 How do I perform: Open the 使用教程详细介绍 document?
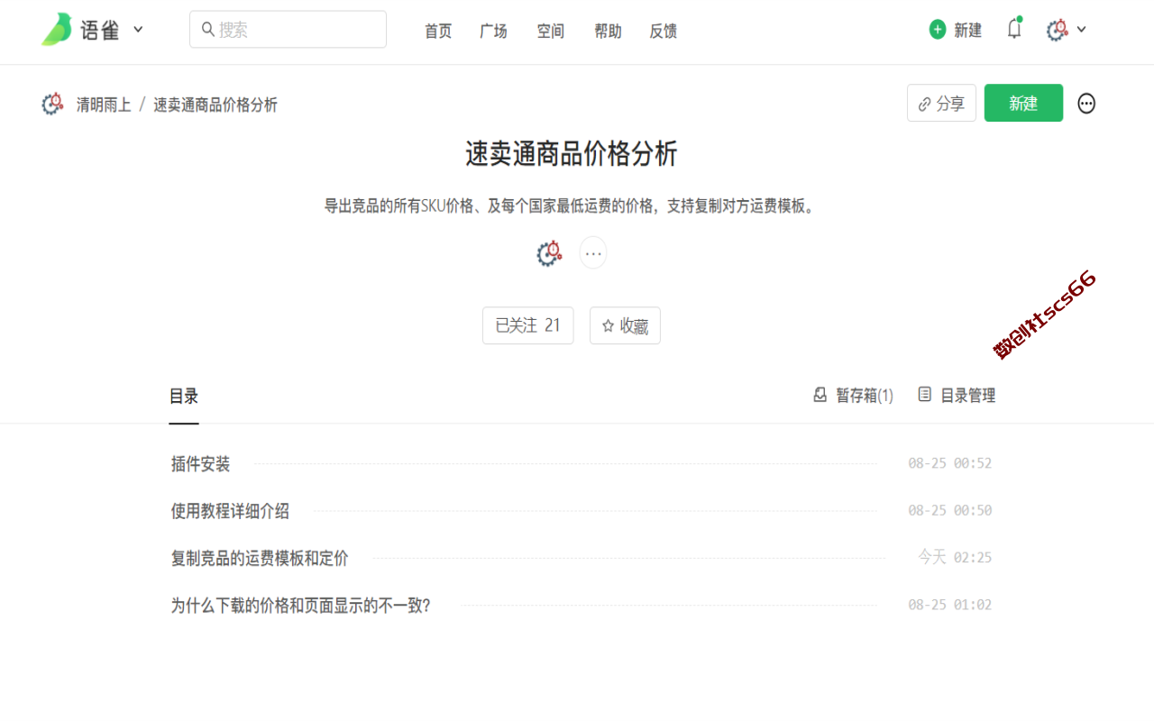point(230,511)
